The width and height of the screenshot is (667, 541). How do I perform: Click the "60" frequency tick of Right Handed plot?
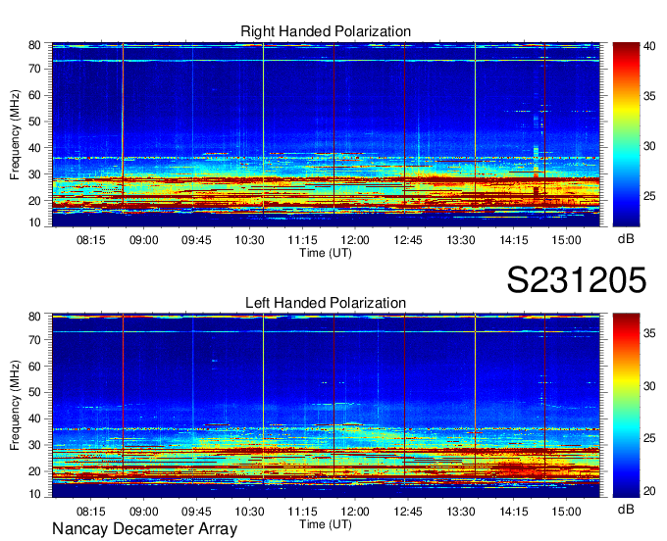click(34, 95)
